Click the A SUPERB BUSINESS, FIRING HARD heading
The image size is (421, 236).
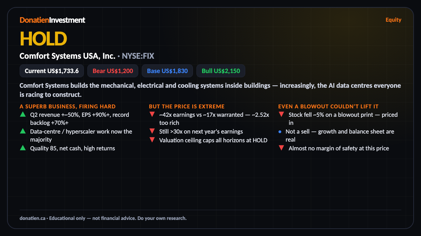[x=68, y=106]
